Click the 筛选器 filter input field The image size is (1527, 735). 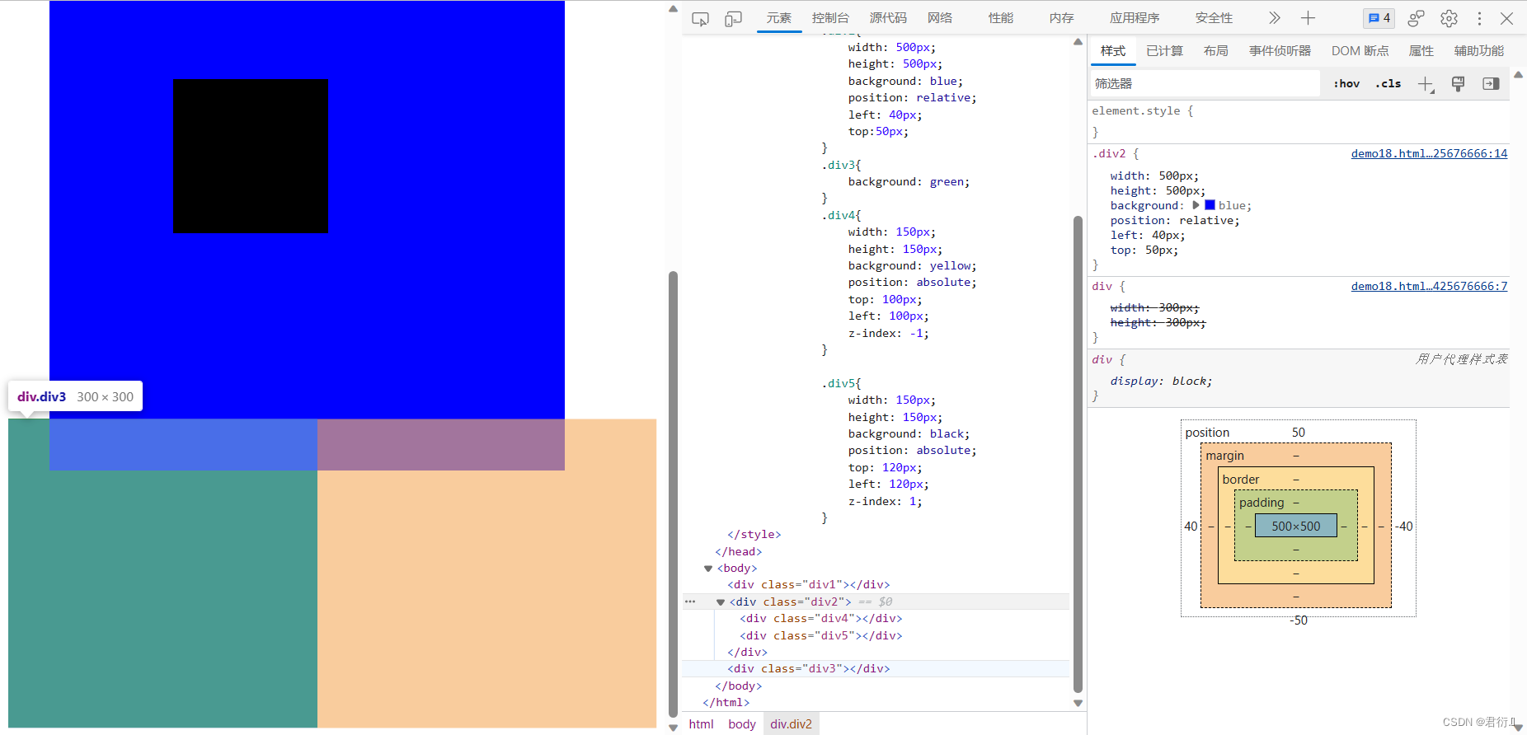click(1205, 84)
